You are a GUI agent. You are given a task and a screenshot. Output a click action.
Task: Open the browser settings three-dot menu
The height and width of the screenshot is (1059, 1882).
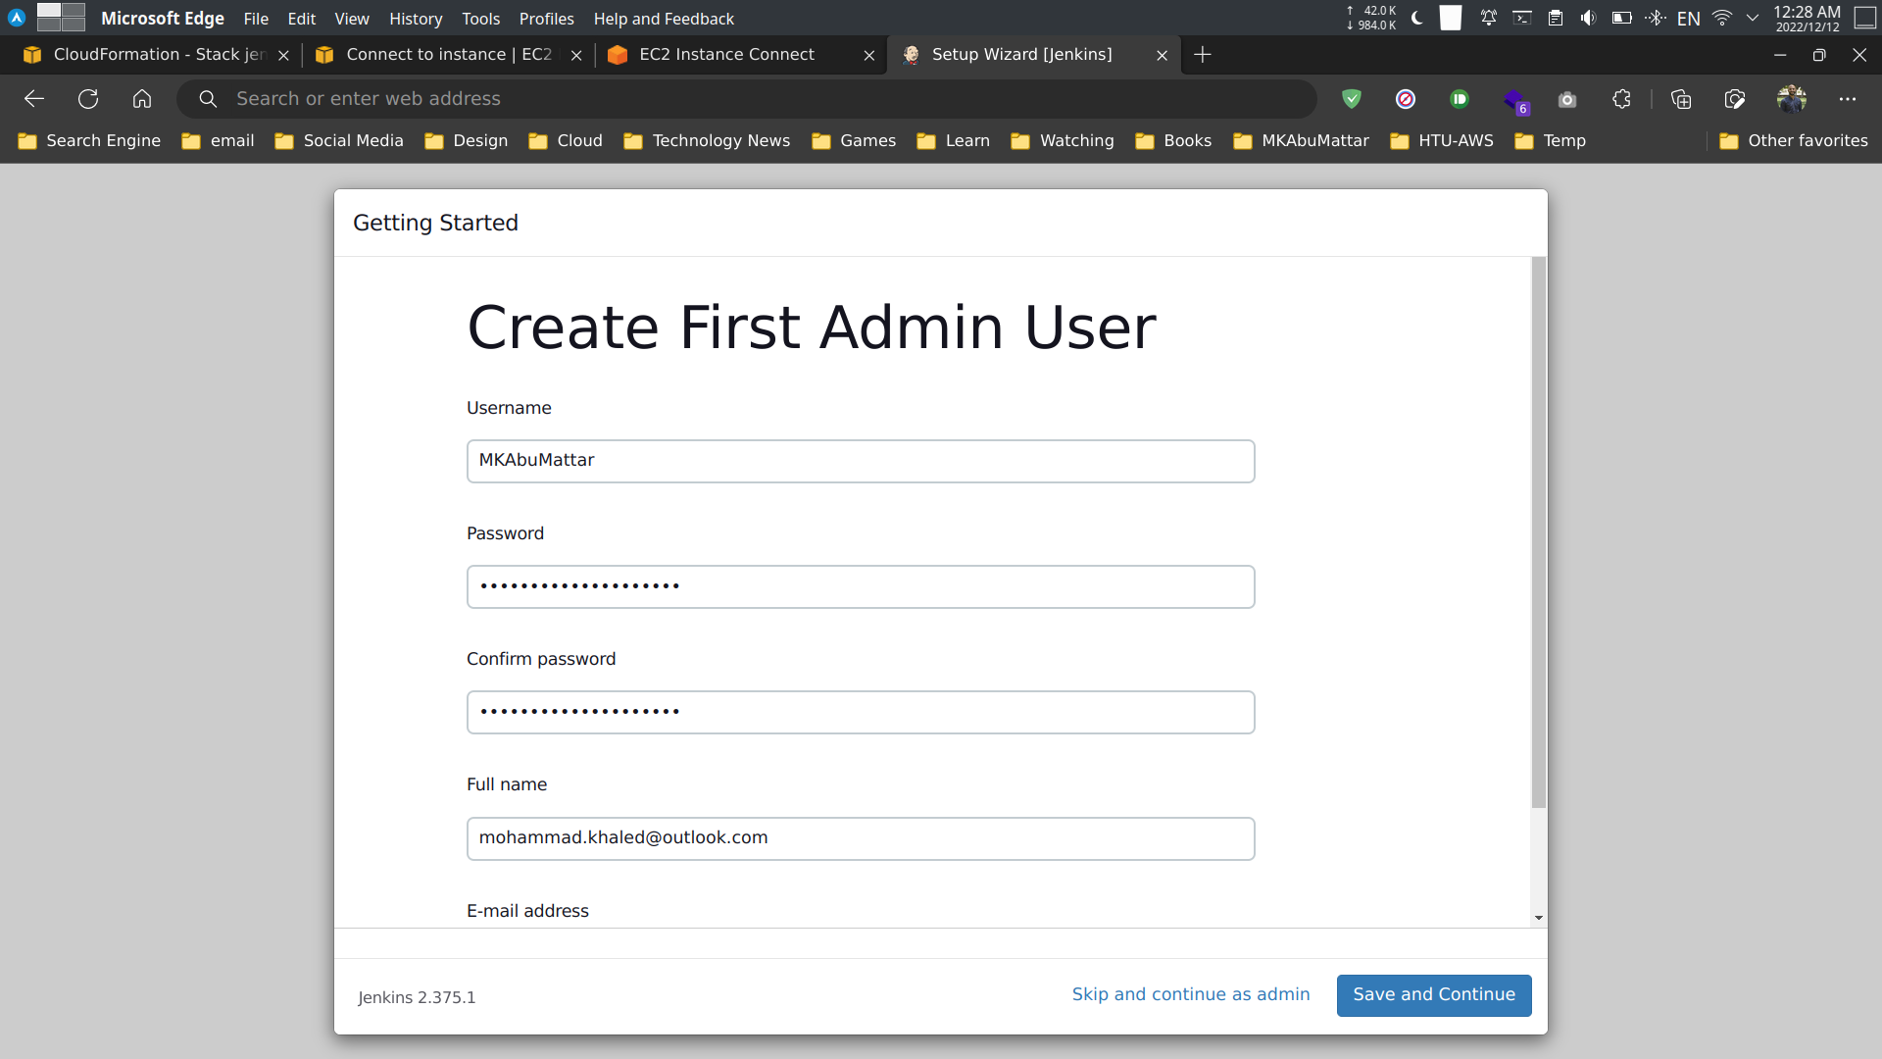coord(1850,99)
